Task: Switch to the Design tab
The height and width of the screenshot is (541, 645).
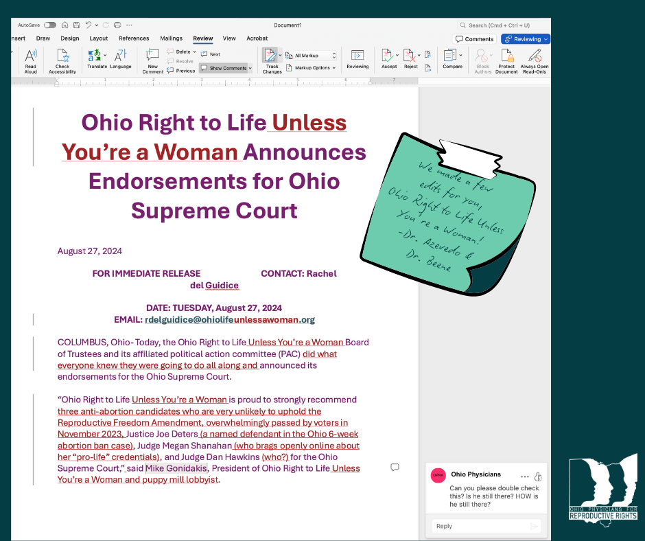Action: click(x=70, y=38)
